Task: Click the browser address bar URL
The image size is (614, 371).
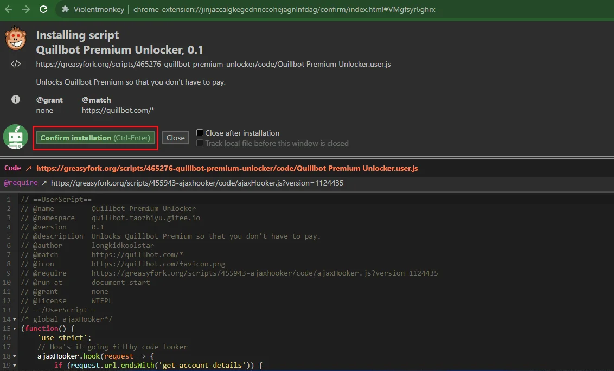Action: click(x=284, y=9)
